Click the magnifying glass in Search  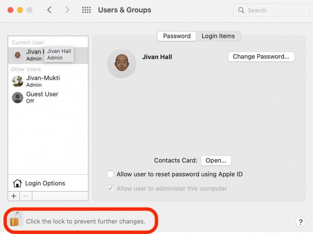[x=241, y=10]
